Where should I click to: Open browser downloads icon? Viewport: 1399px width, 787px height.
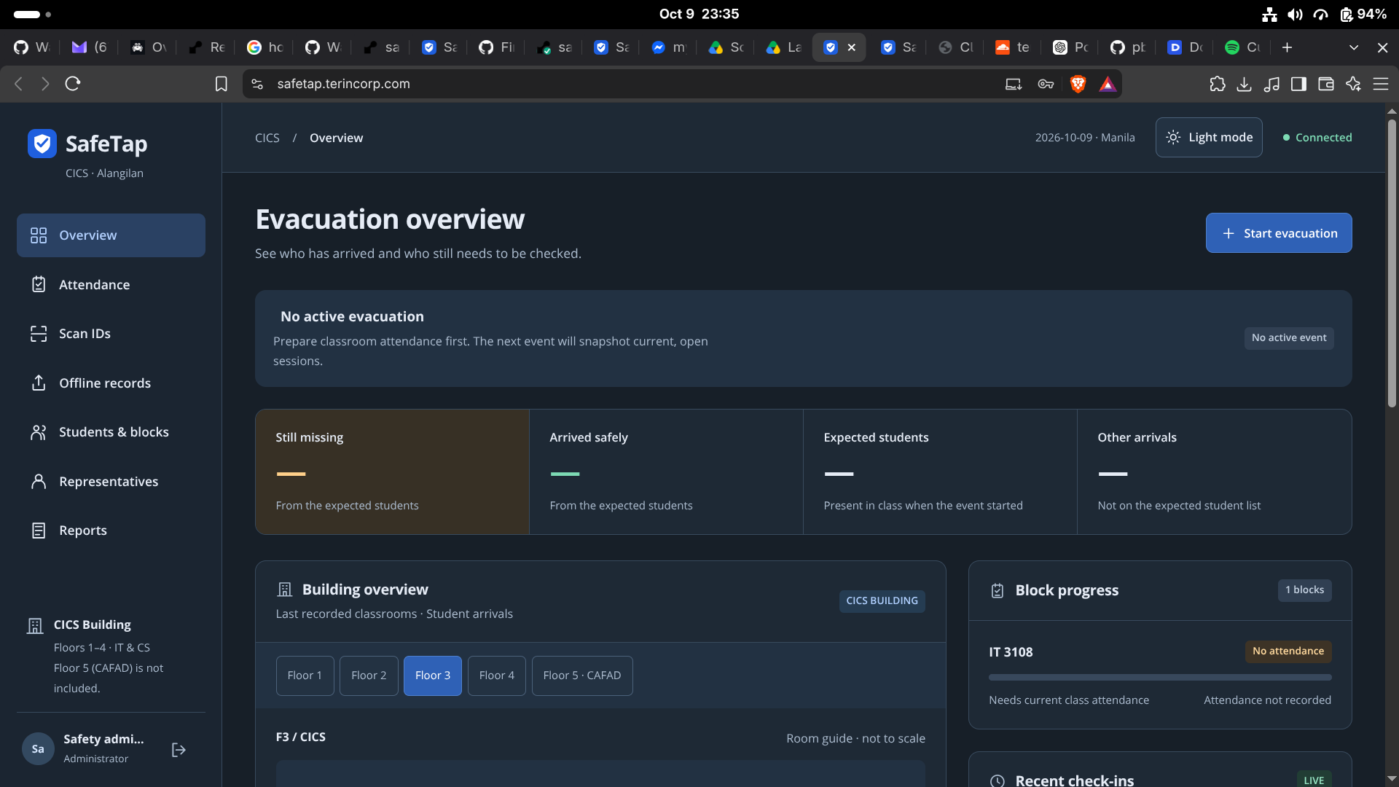click(x=1245, y=84)
